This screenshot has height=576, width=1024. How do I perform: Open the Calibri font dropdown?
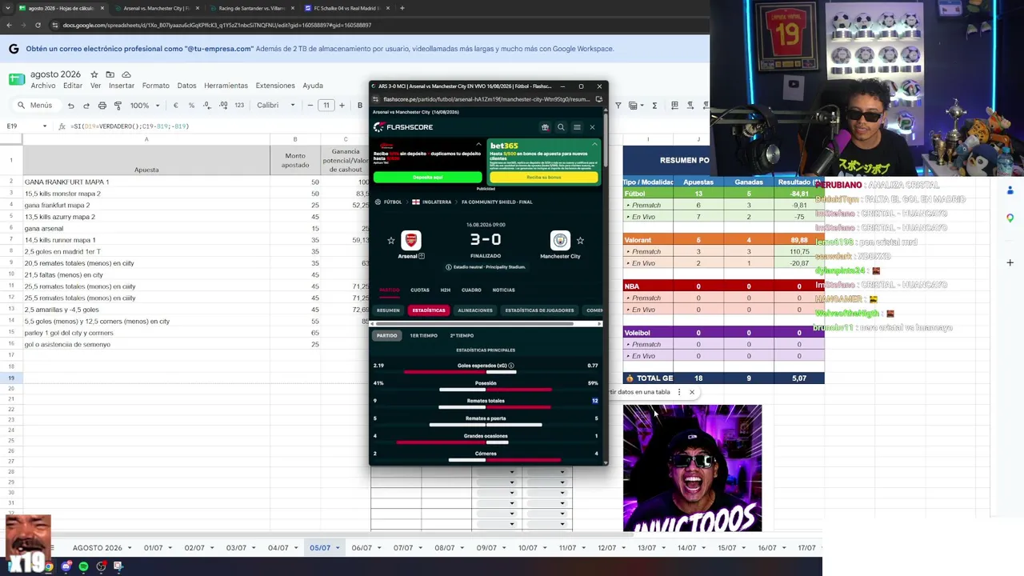[x=276, y=106]
